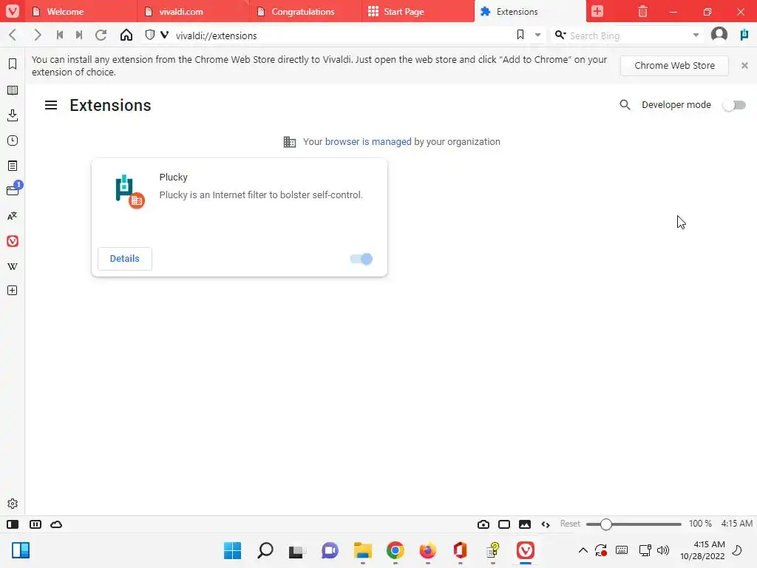Bookmark this page in address bar
757x568 pixels.
[x=520, y=35]
